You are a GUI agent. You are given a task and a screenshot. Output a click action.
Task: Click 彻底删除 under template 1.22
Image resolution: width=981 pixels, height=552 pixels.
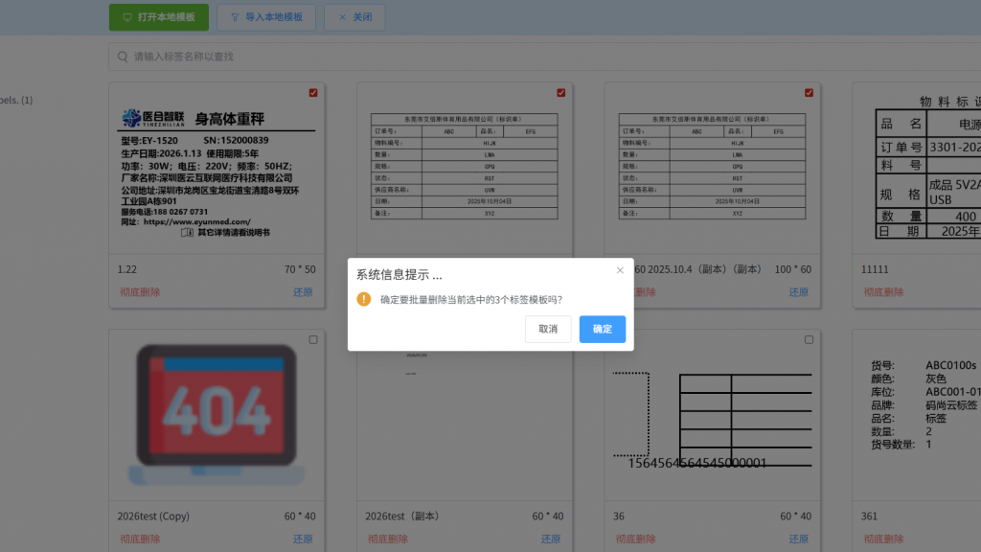tap(139, 292)
